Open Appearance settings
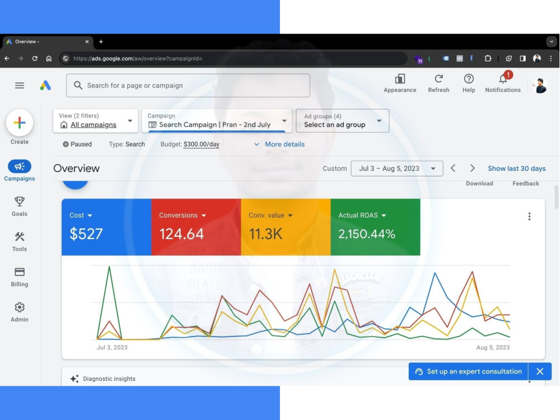Image resolution: width=560 pixels, height=420 pixels. (x=400, y=83)
